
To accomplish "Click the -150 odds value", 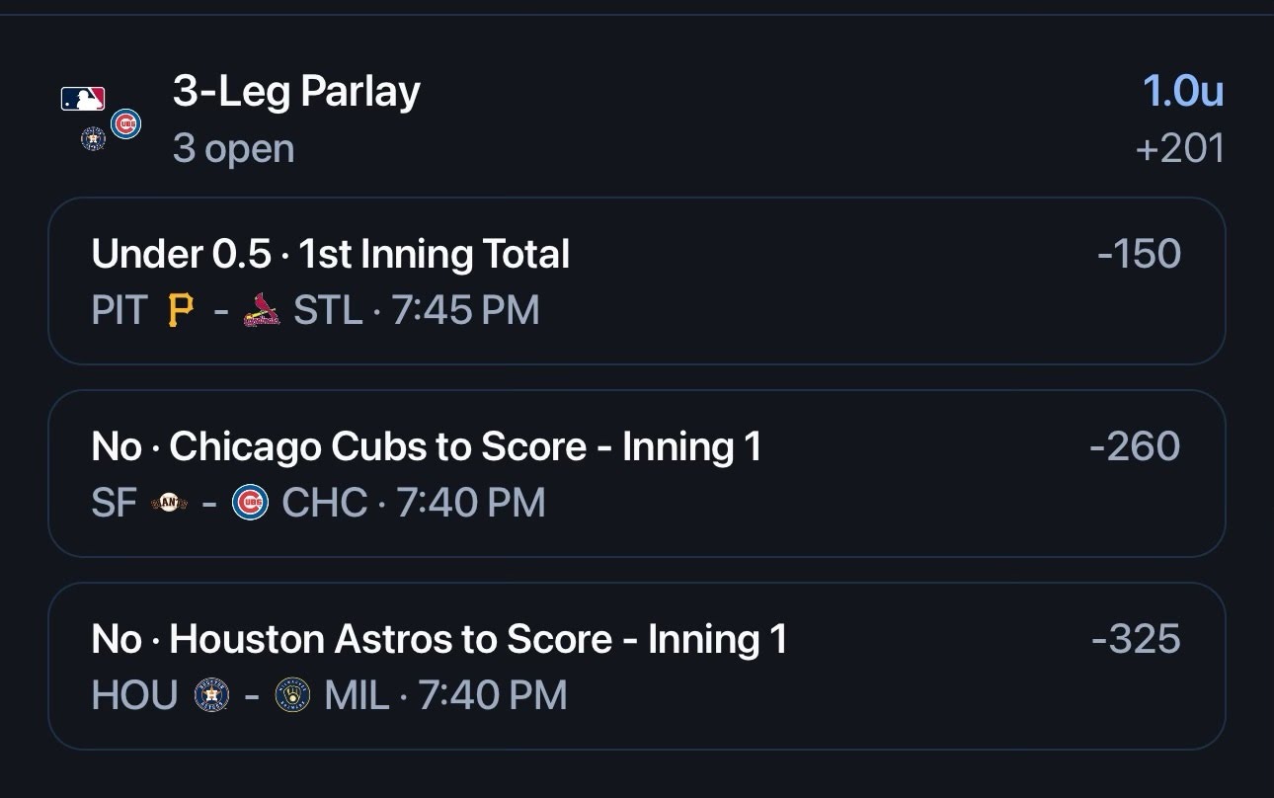I will point(1139,255).
